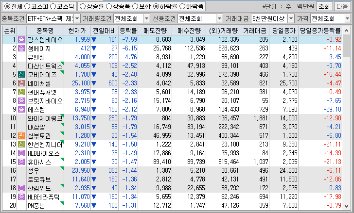Image resolution: width=354 pixels, height=213 pixels.
Task: Click the green corner marker on 와이제이링크
Action: coord(62,116)
